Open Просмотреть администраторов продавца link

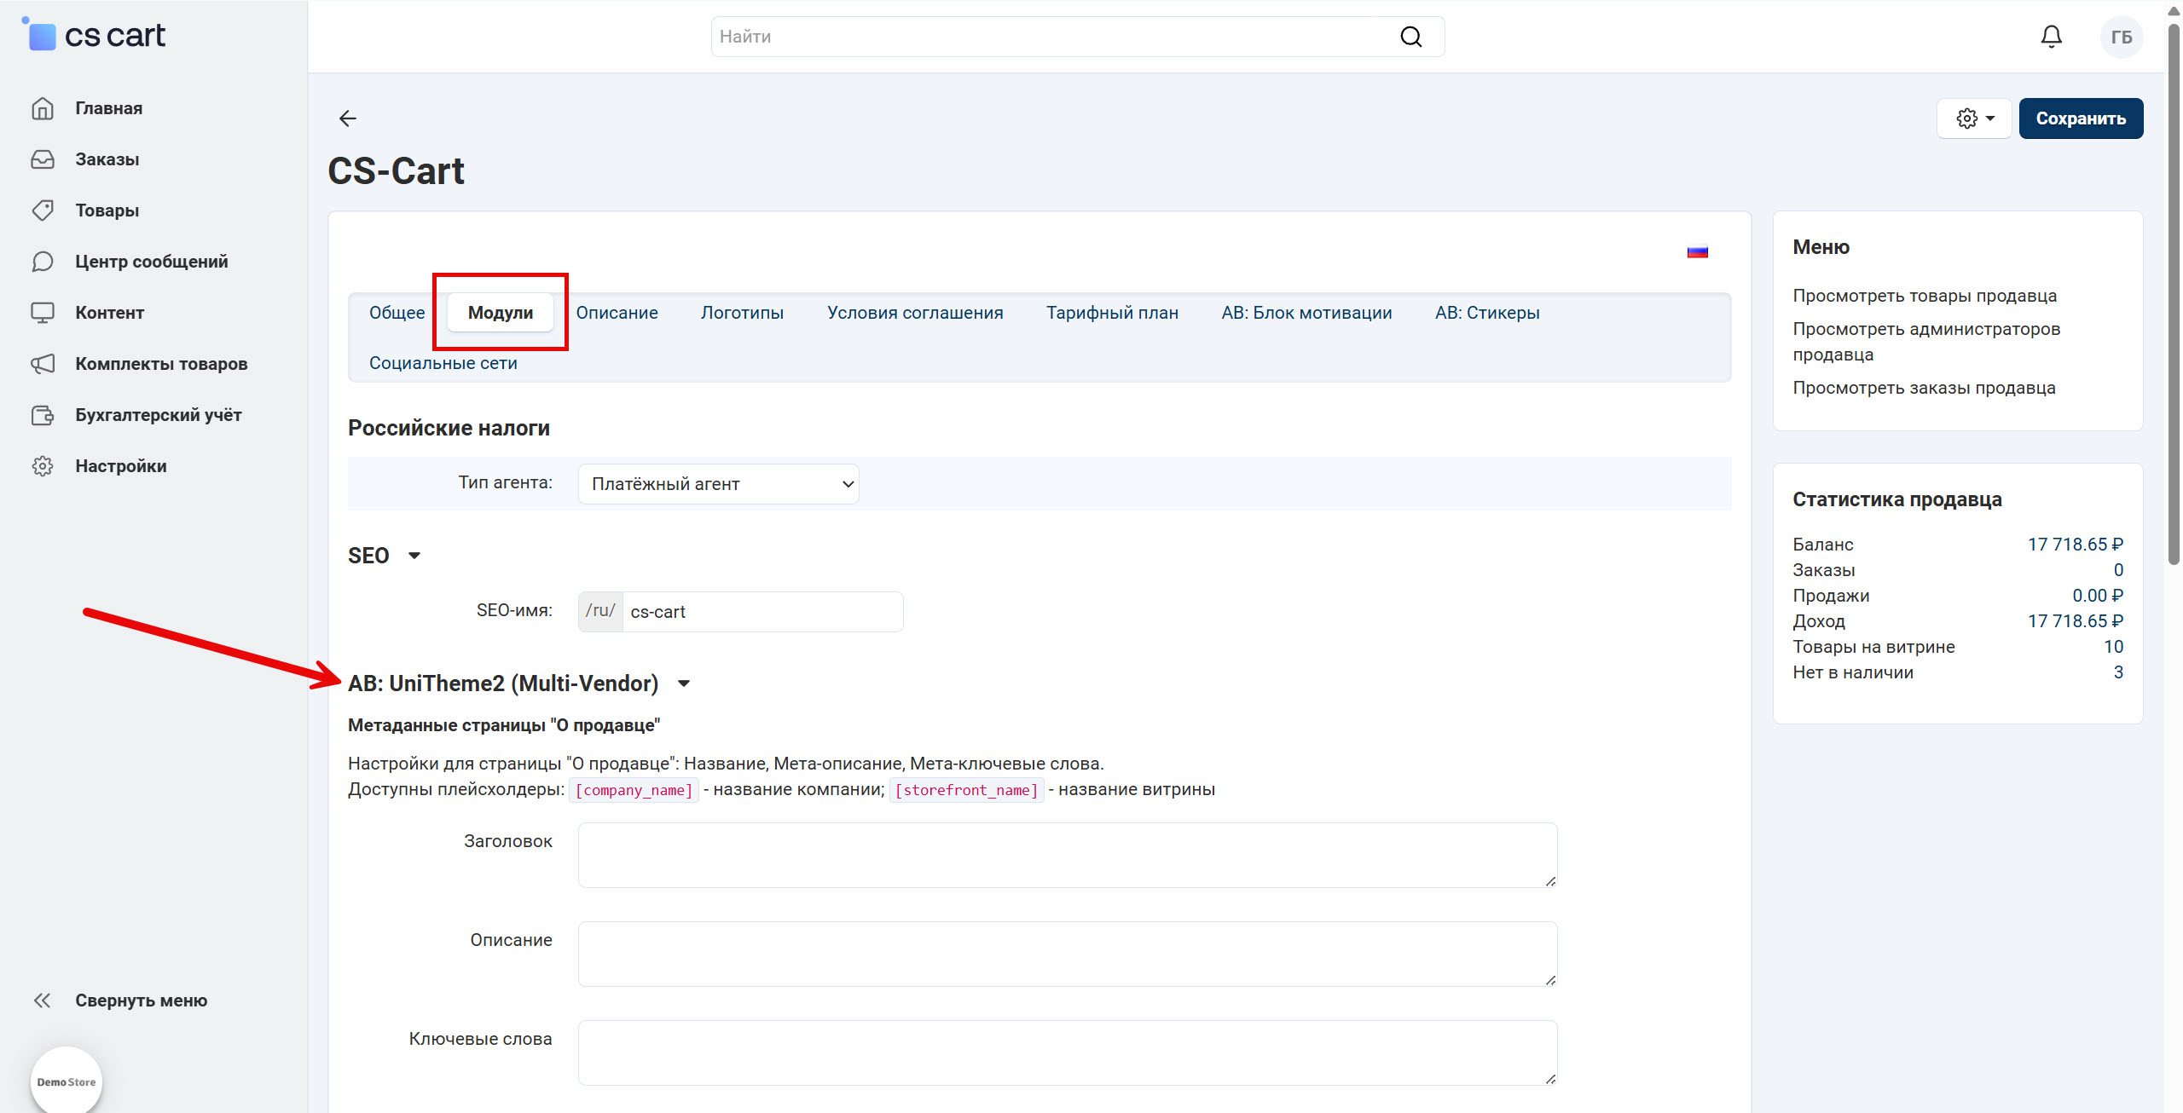coord(1926,342)
